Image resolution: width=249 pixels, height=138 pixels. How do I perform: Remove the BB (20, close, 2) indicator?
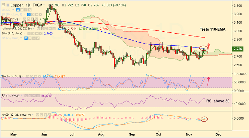click(x=41, y=15)
